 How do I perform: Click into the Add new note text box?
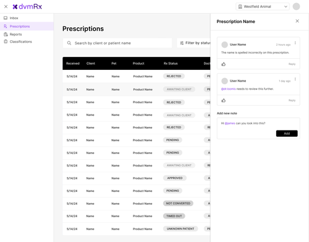click(x=258, y=128)
